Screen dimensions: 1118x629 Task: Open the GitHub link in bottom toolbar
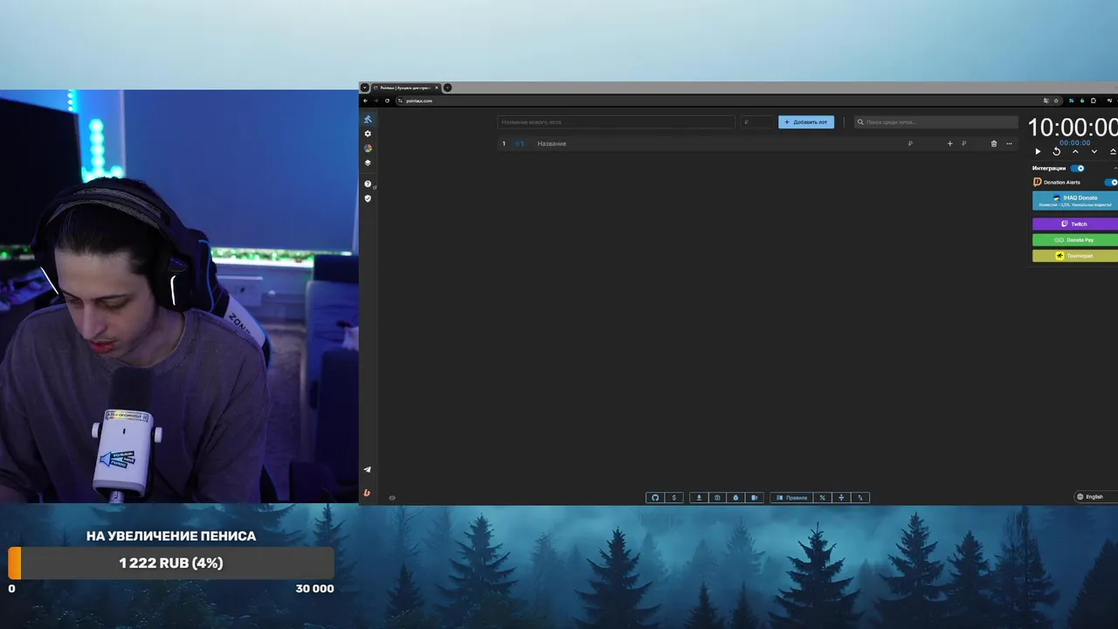tap(655, 498)
